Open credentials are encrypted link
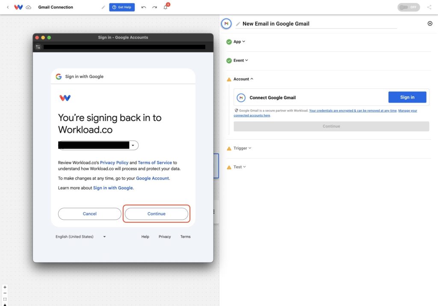 click(353, 111)
